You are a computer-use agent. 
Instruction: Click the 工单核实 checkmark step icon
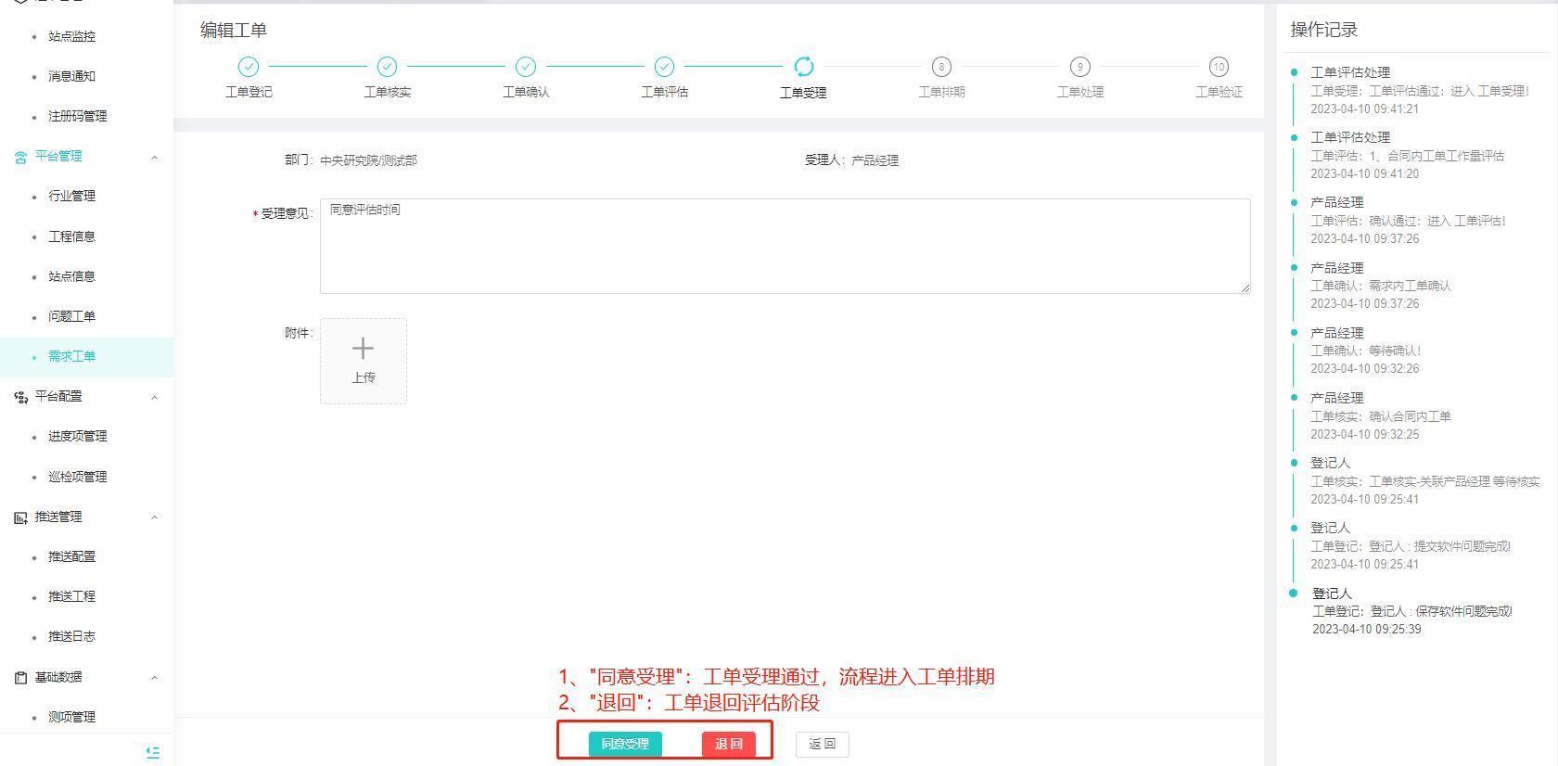387,67
